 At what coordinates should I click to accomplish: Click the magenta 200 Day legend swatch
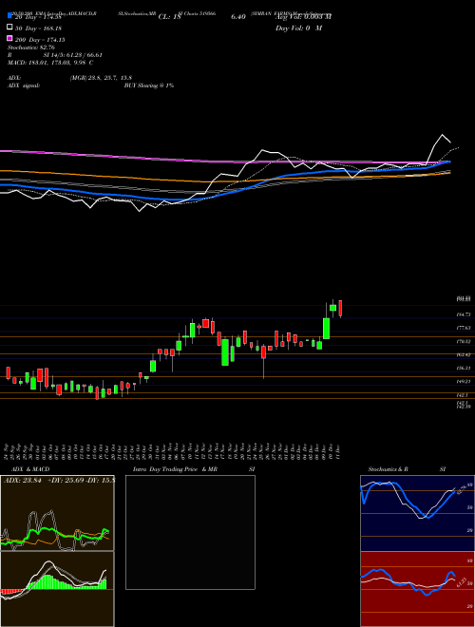point(10,39)
